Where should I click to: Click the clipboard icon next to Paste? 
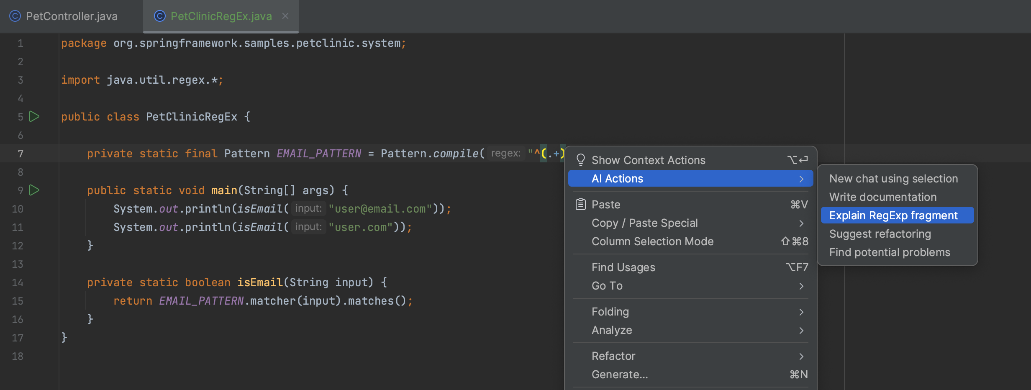tap(581, 204)
